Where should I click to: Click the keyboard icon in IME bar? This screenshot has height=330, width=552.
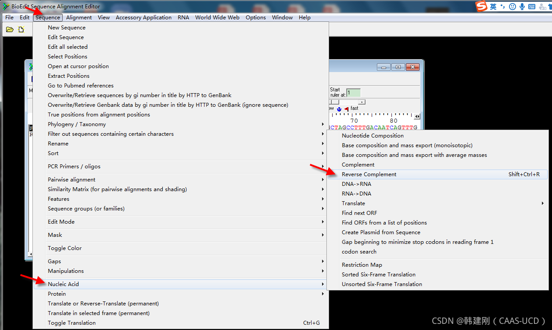532,6
